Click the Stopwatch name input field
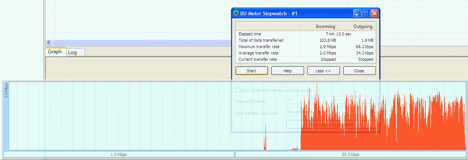The height and width of the screenshot is (160, 468). [x=331, y=100]
